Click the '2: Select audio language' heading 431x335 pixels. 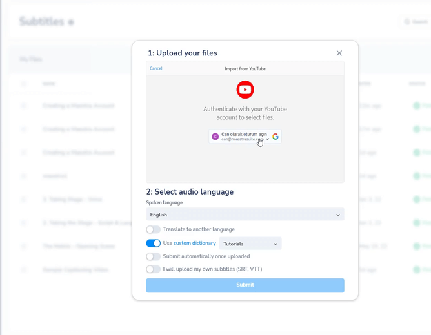(190, 191)
